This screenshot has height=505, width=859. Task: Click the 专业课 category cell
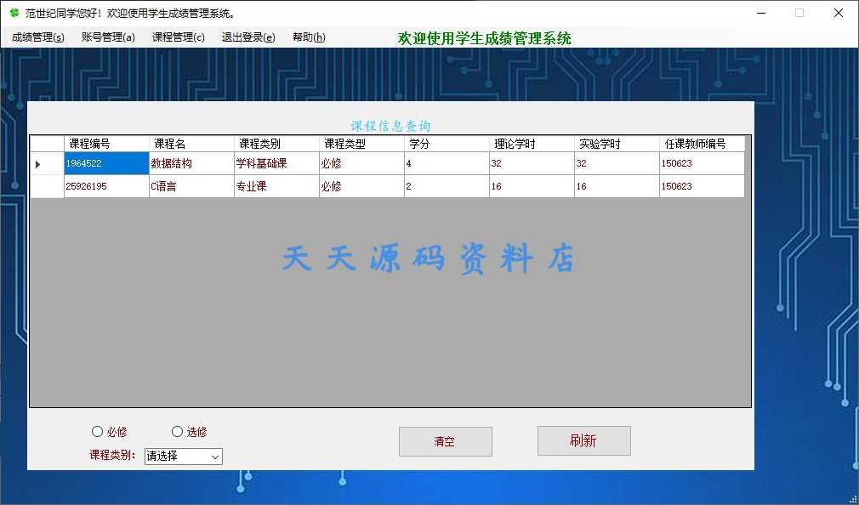click(276, 186)
